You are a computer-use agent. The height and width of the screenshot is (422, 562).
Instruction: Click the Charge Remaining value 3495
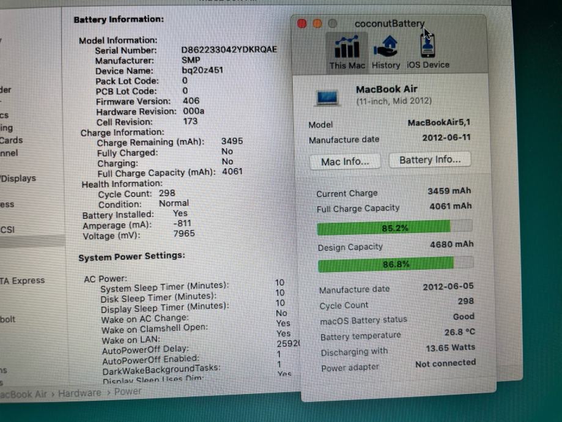[232, 141]
